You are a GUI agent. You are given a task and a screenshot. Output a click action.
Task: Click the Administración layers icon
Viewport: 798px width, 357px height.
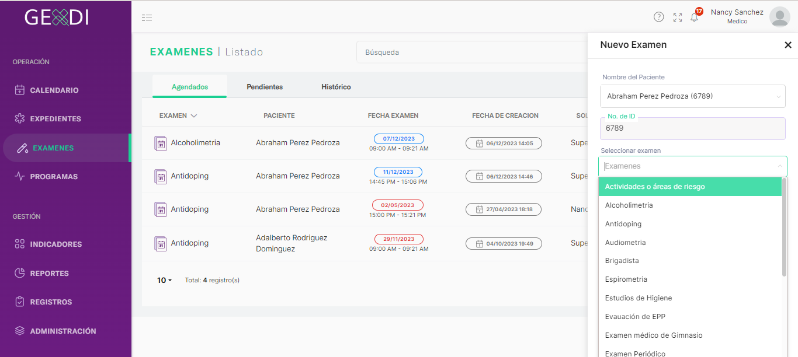(x=20, y=331)
